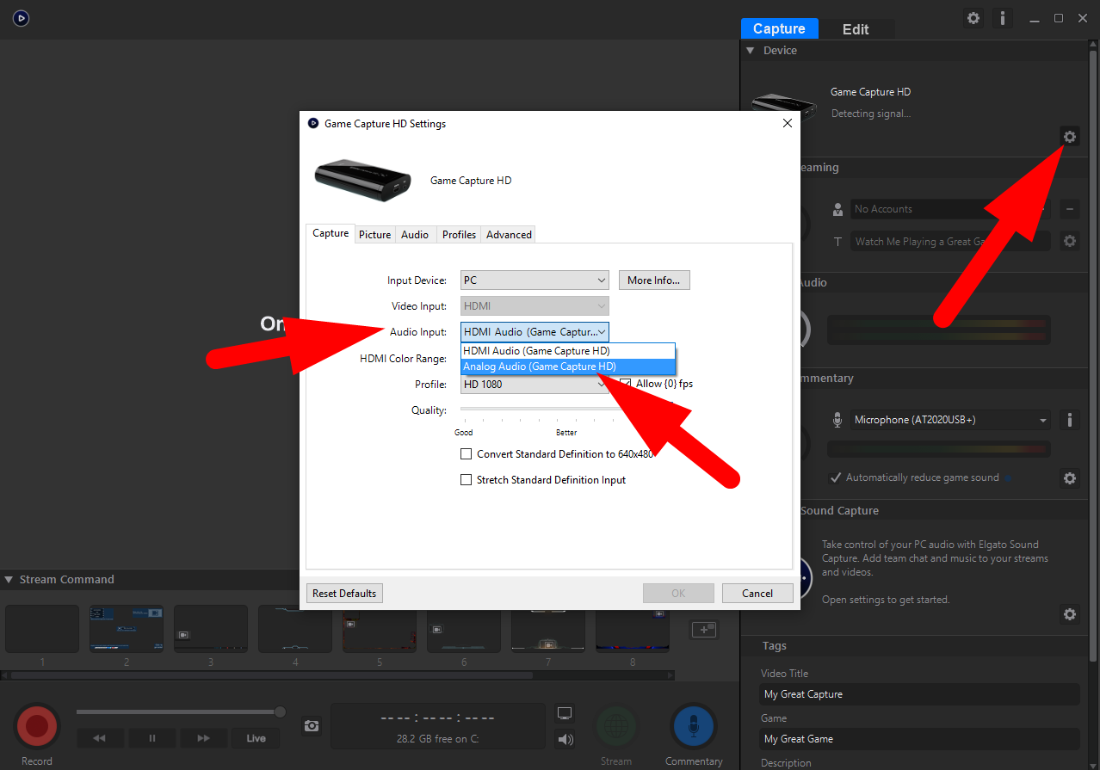Mute audio with the speaker icon
The image size is (1100, 770).
pos(565,738)
